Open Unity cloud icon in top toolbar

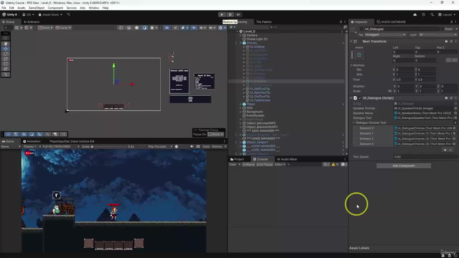click(415, 15)
